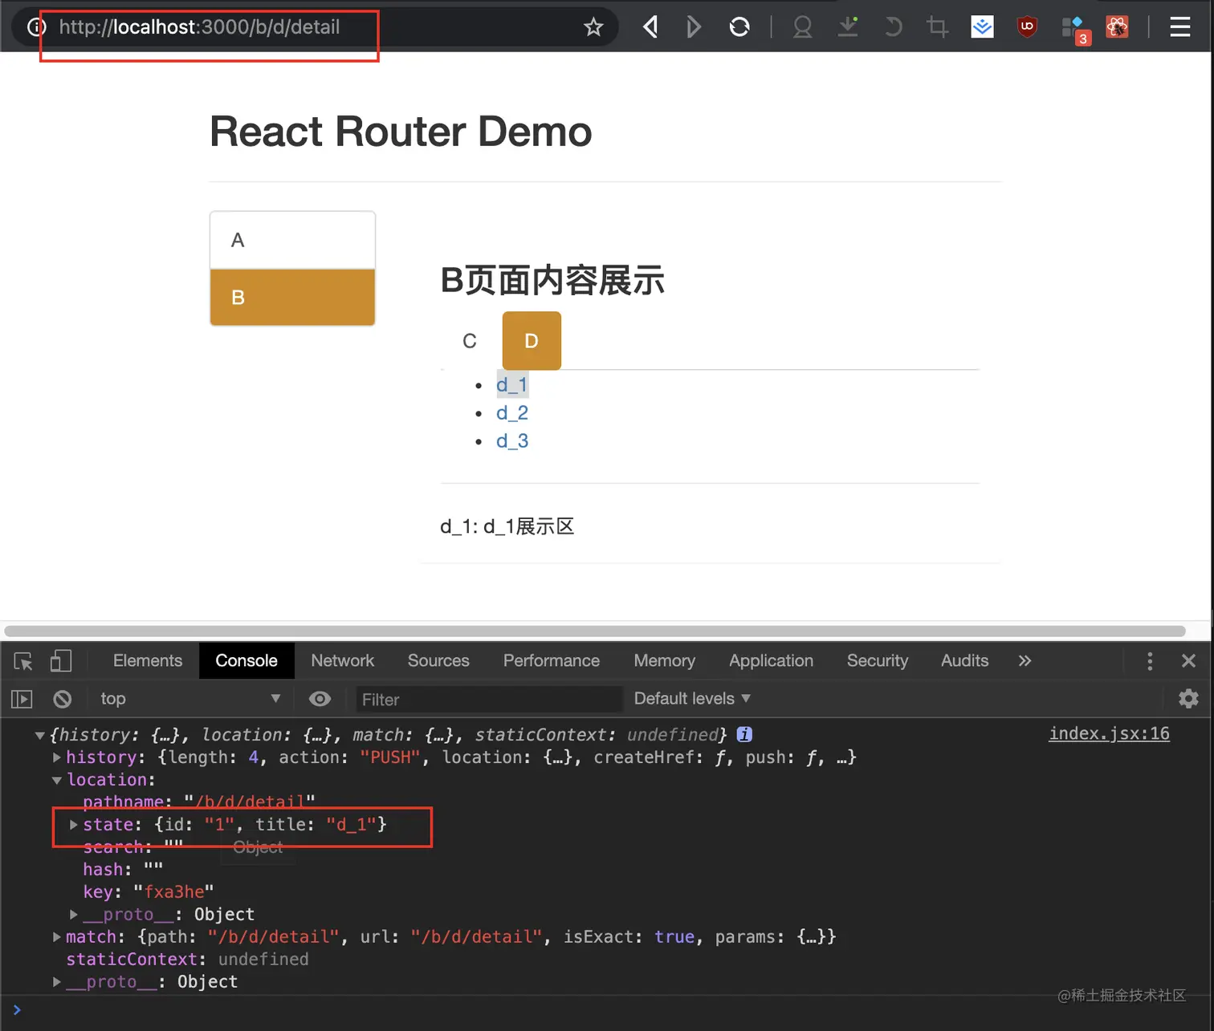Screen dimensions: 1214x1031
Task: Bookmark this page with the star icon
Action: [x=593, y=27]
